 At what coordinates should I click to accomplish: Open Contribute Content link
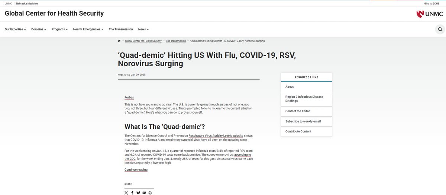(x=306, y=131)
